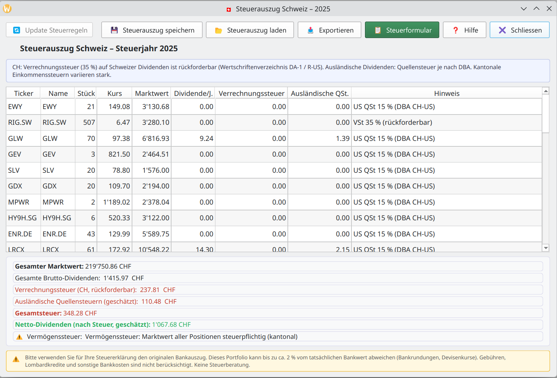
Task: Minimize the window with the title bar chevron-down
Action: pos(524,9)
